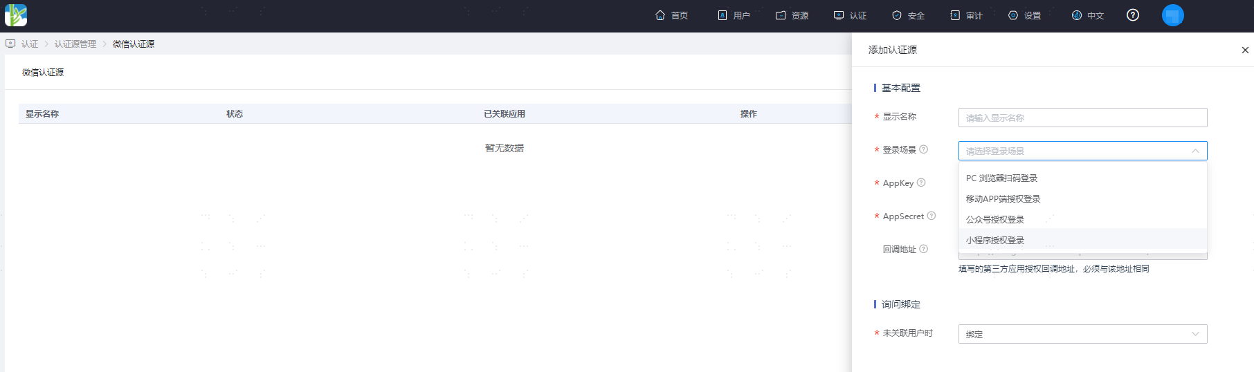Open the 审计 navigation item
The height and width of the screenshot is (372, 1254).
pos(966,15)
